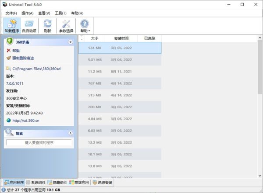Select the 11.2 MB program row

point(120,72)
